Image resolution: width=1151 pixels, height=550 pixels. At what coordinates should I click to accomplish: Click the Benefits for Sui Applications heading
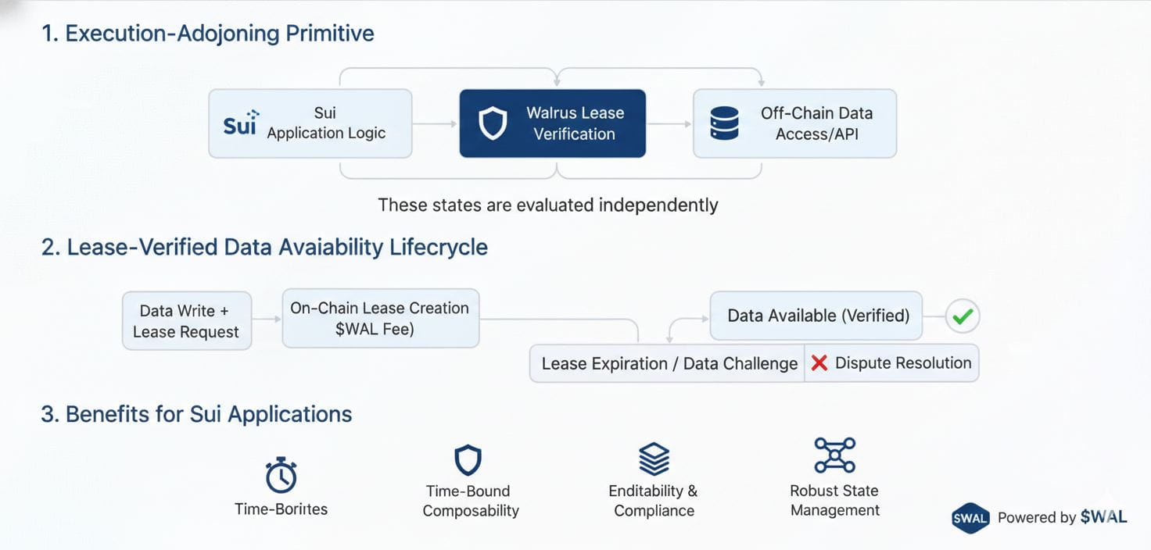(x=196, y=414)
